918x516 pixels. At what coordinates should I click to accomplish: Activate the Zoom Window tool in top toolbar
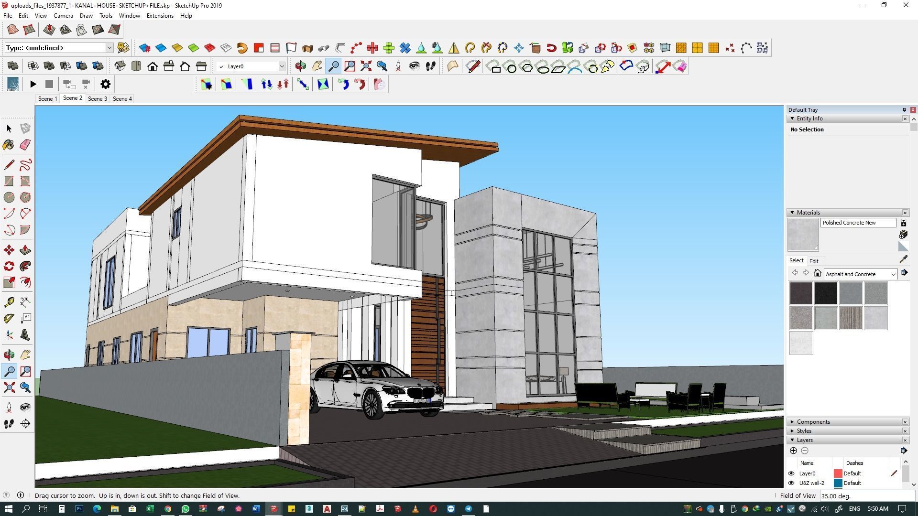[x=350, y=66]
